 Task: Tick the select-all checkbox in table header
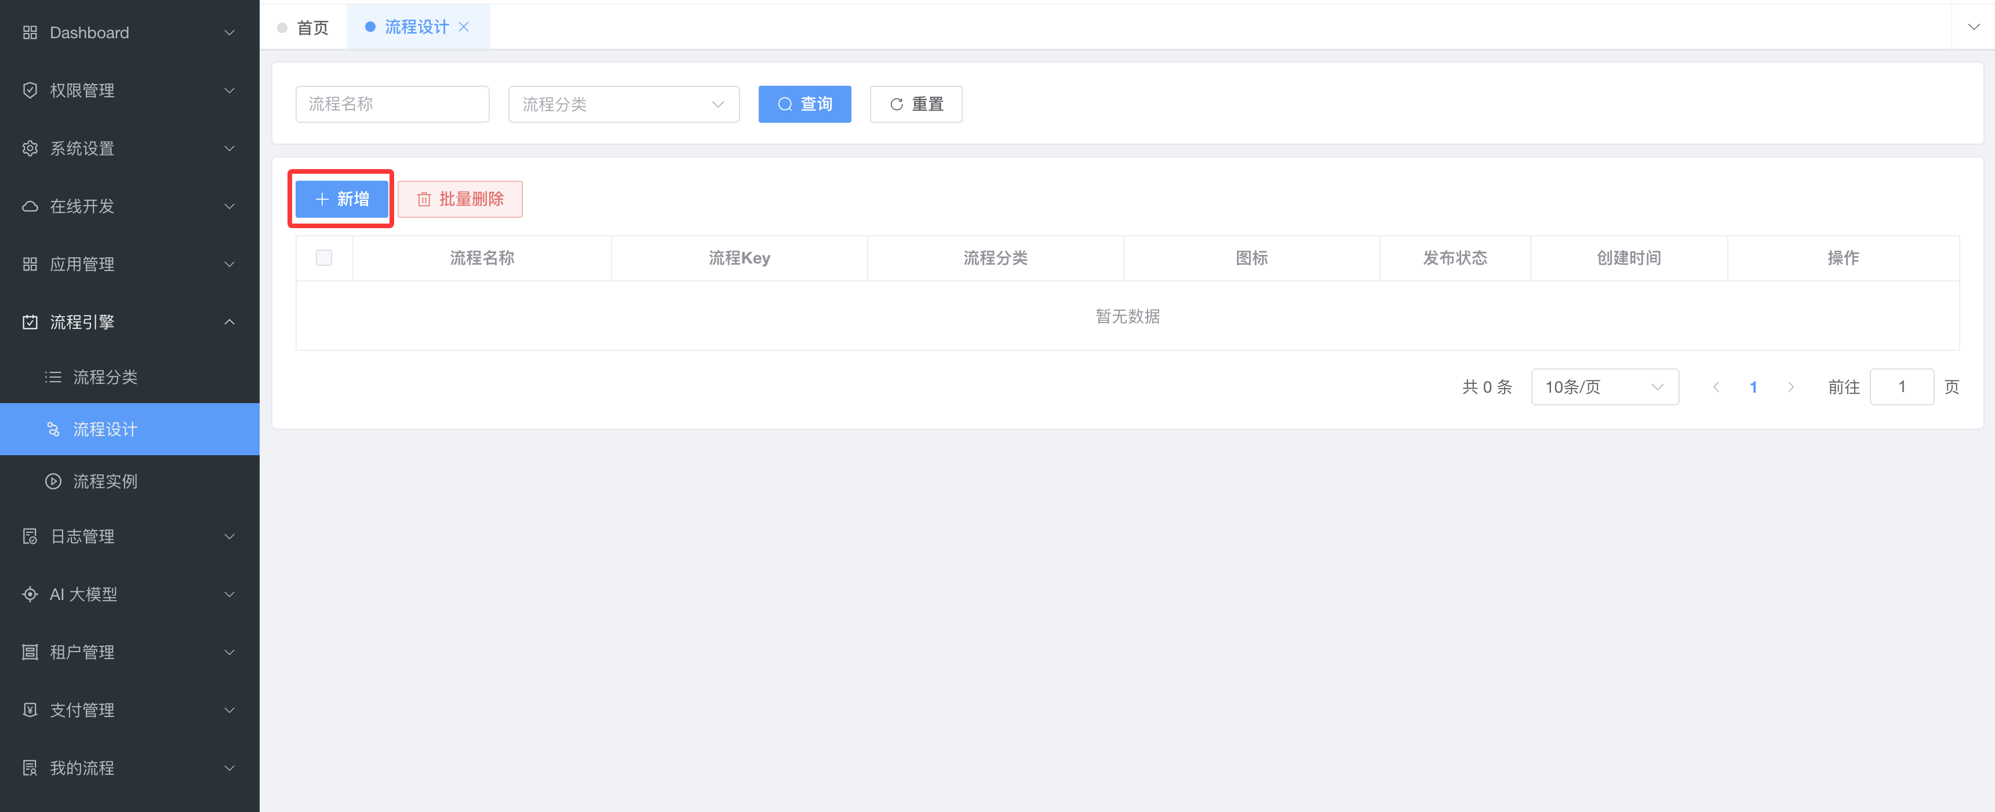[x=324, y=258]
